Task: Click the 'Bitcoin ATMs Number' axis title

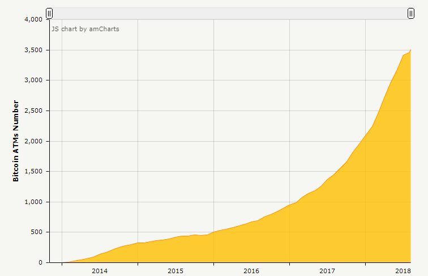Action: click(x=16, y=141)
